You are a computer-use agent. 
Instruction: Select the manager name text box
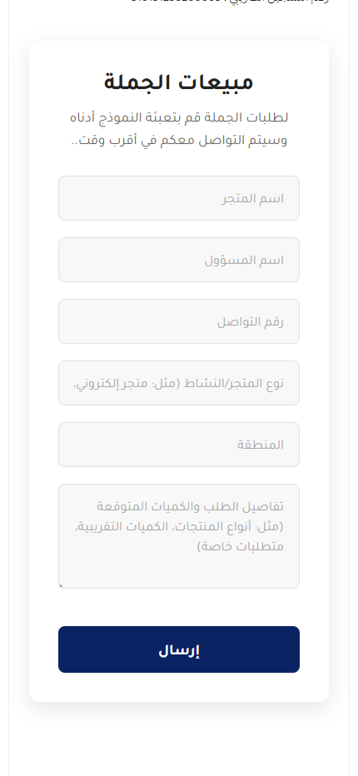(179, 260)
